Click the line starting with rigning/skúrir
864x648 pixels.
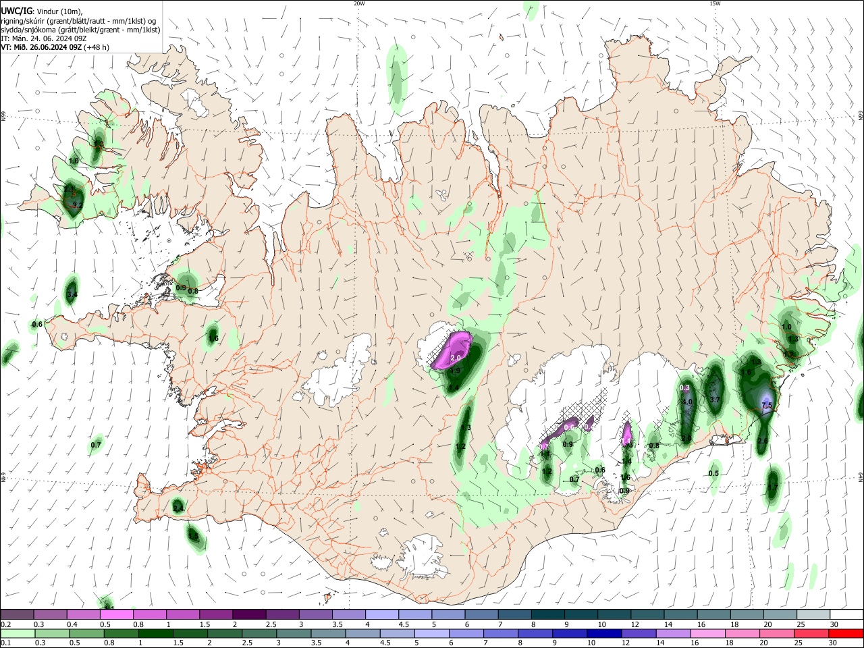click(79, 21)
